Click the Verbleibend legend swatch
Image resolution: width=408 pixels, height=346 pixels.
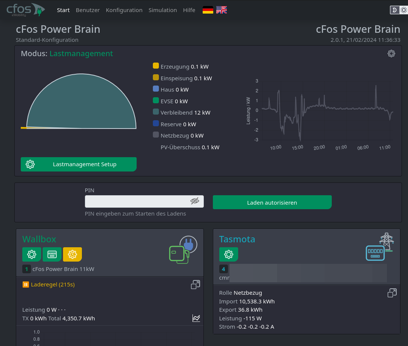point(156,112)
